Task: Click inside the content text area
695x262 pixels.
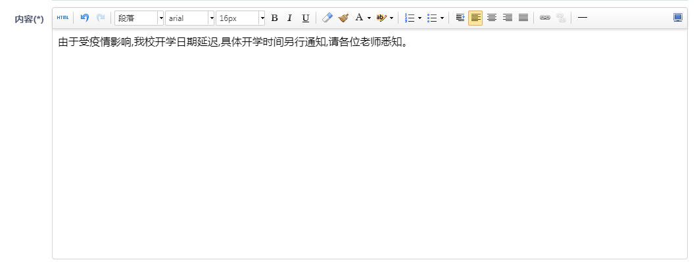Action: click(370, 144)
